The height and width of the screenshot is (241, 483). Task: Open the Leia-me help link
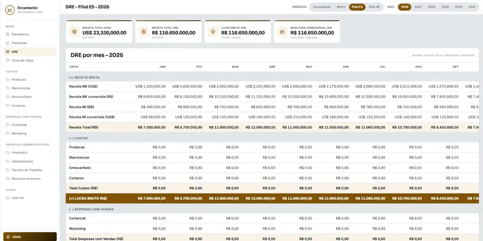(x=30, y=198)
